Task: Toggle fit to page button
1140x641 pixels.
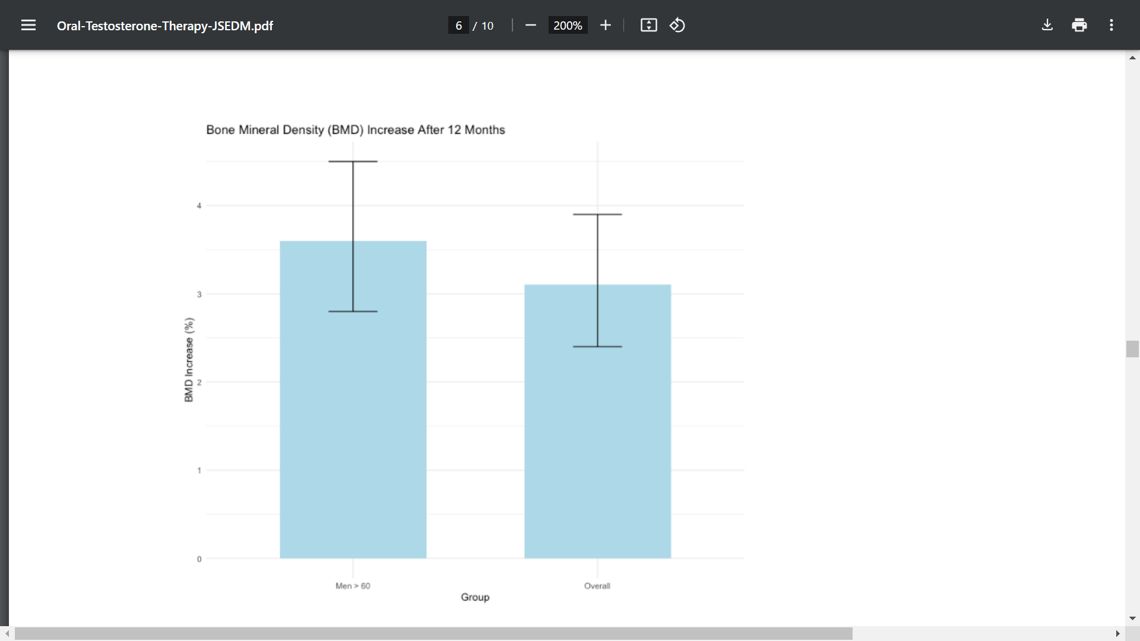Action: pyautogui.click(x=648, y=25)
